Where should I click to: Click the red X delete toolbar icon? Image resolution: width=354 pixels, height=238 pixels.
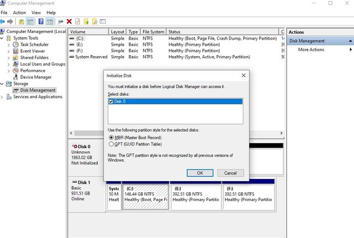coord(69,21)
